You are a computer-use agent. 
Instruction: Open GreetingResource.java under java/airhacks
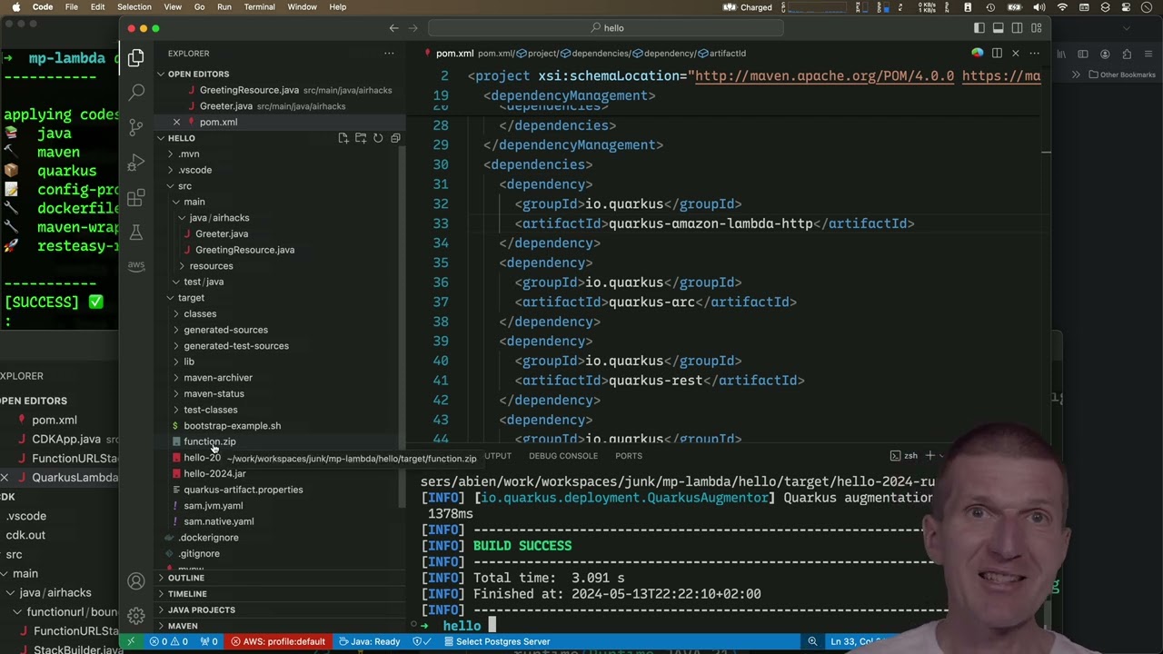point(244,250)
